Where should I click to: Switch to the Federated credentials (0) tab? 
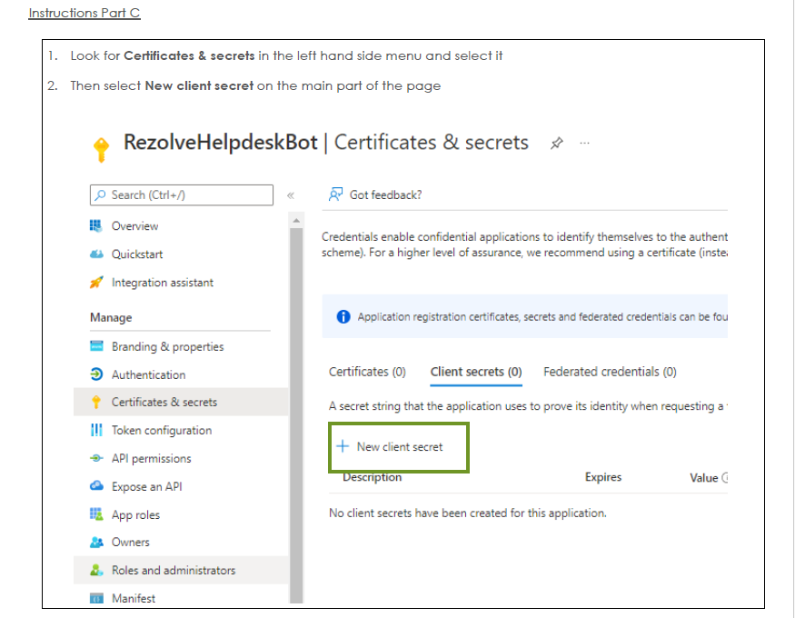point(610,372)
